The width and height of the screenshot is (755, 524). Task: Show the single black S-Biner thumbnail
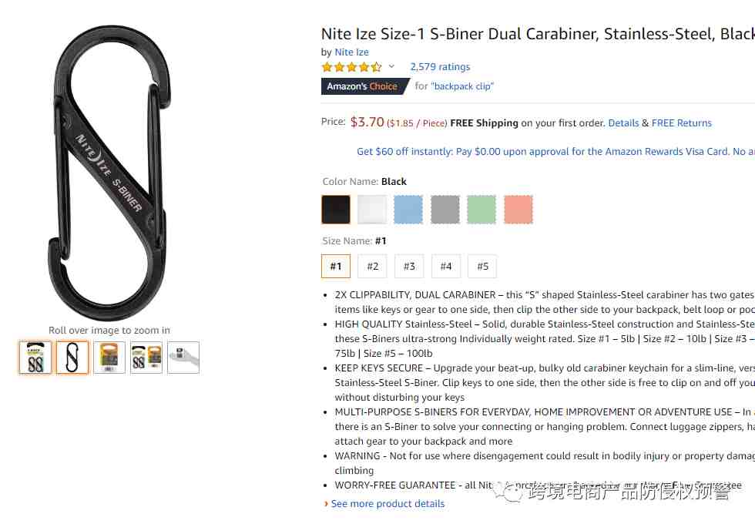point(72,358)
